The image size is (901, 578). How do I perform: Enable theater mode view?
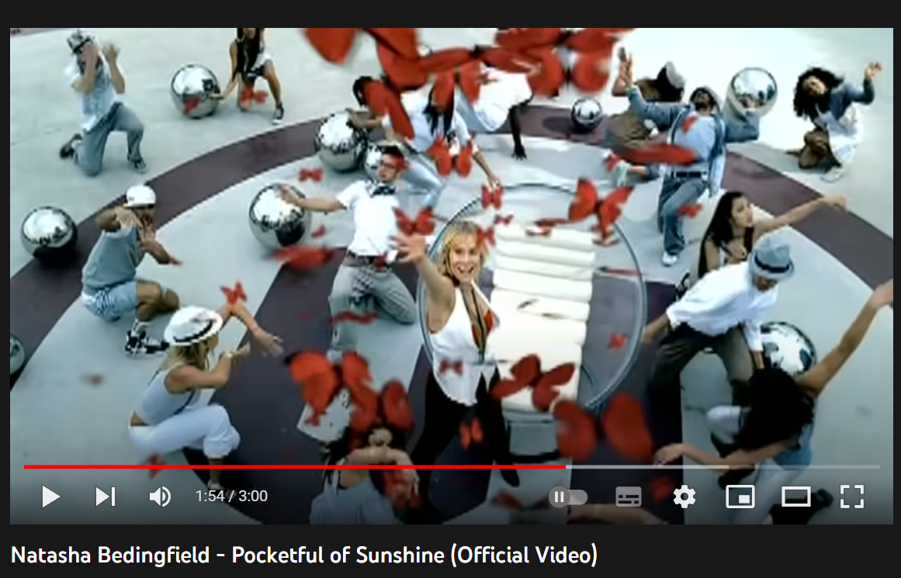pyautogui.click(x=796, y=497)
